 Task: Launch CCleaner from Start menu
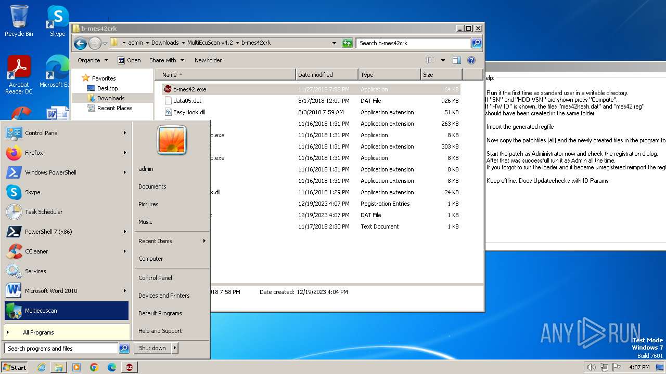(66, 251)
